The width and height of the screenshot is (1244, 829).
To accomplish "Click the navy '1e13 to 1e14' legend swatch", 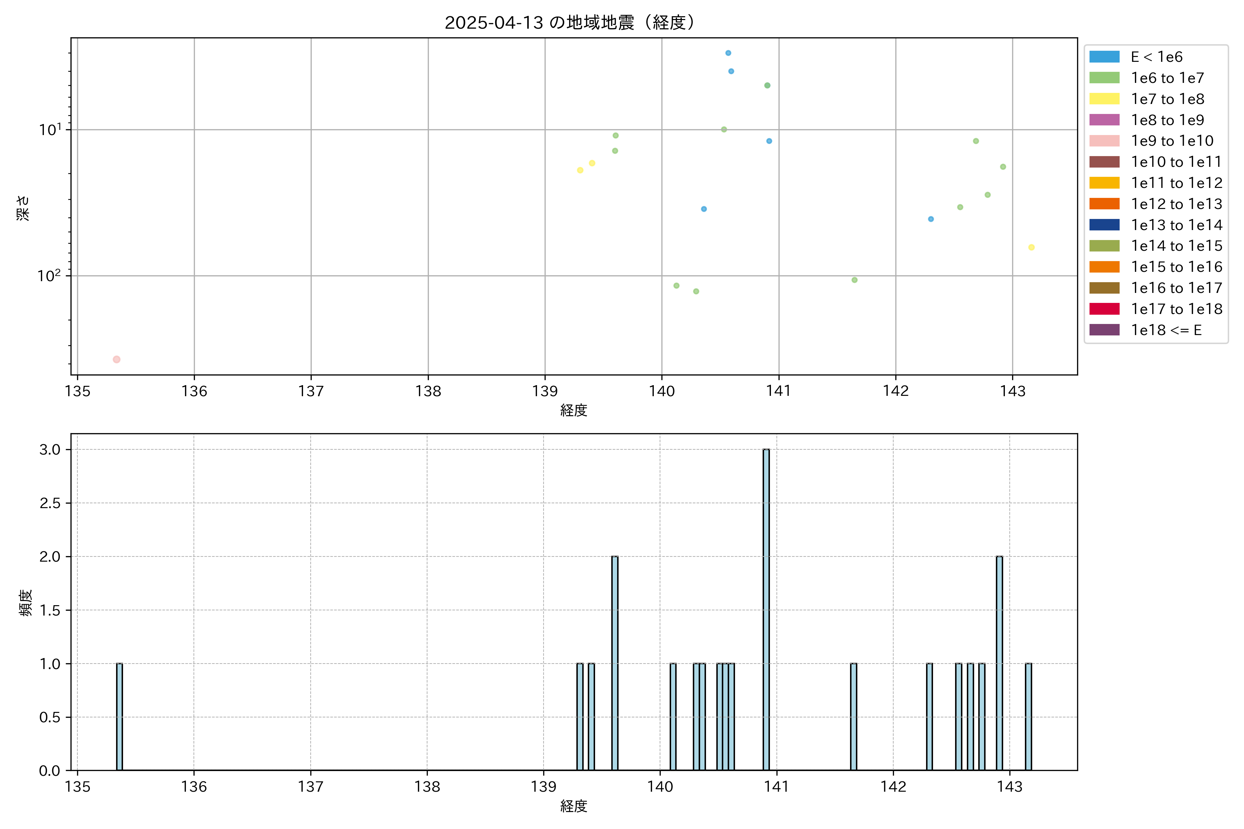I will pos(1104,225).
